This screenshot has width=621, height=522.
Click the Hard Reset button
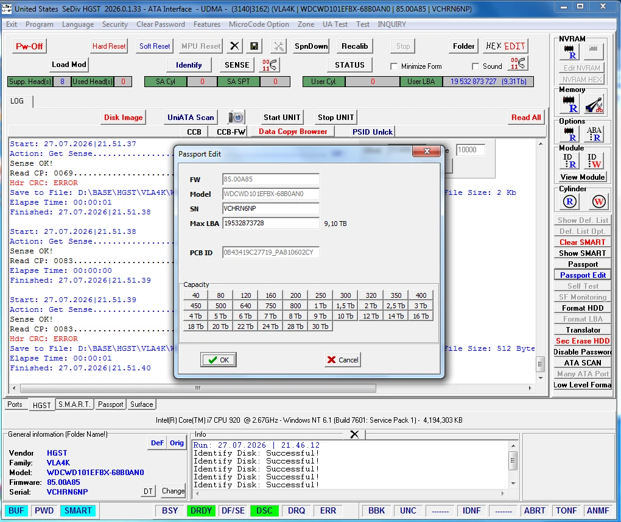(109, 46)
